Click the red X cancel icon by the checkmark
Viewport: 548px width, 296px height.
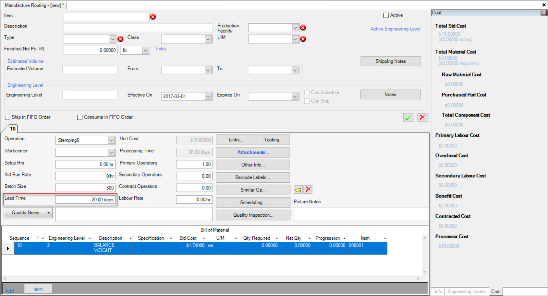(422, 118)
